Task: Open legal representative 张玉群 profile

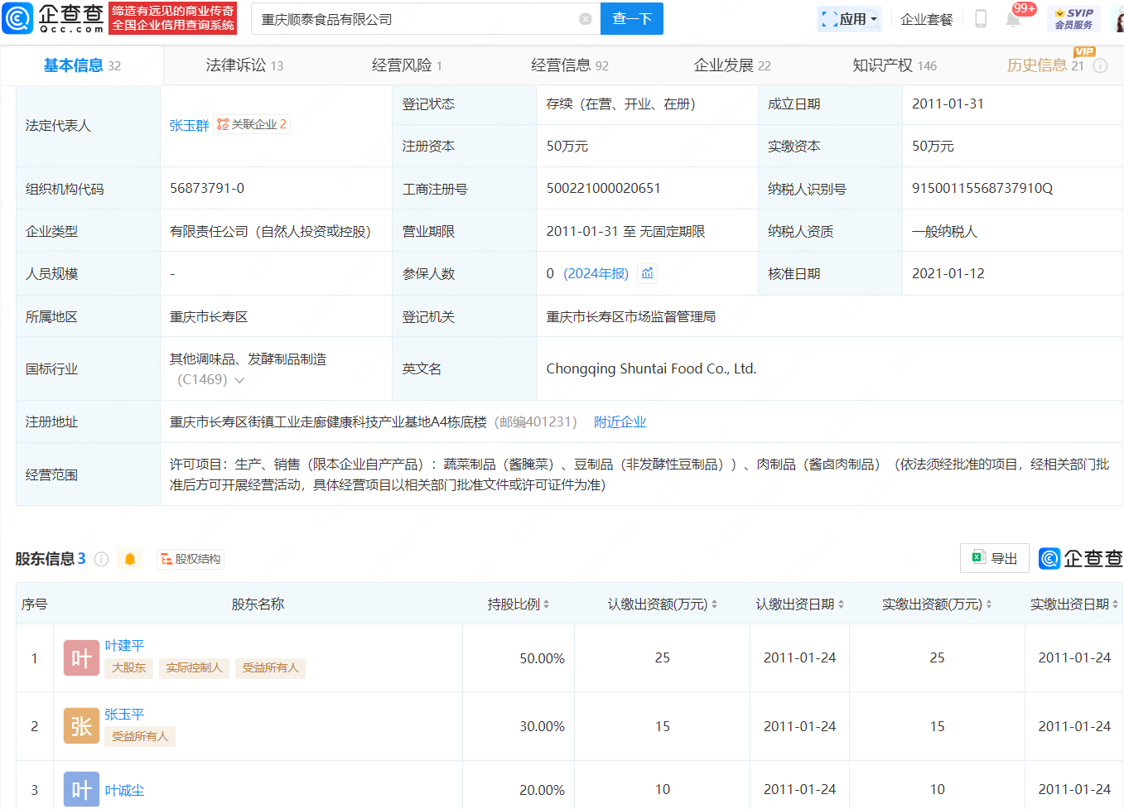Action: pos(190,125)
